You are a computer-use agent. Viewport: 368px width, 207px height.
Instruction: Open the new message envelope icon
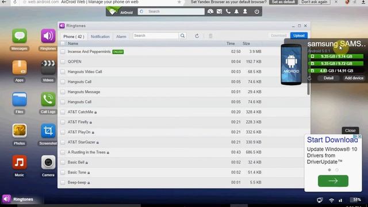[219, 11]
